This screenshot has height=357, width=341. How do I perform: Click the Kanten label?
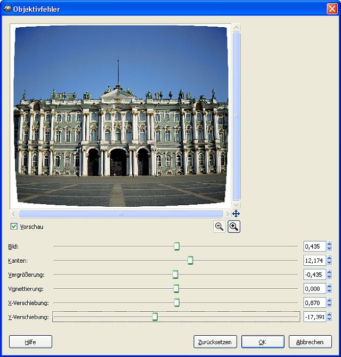coord(18,261)
